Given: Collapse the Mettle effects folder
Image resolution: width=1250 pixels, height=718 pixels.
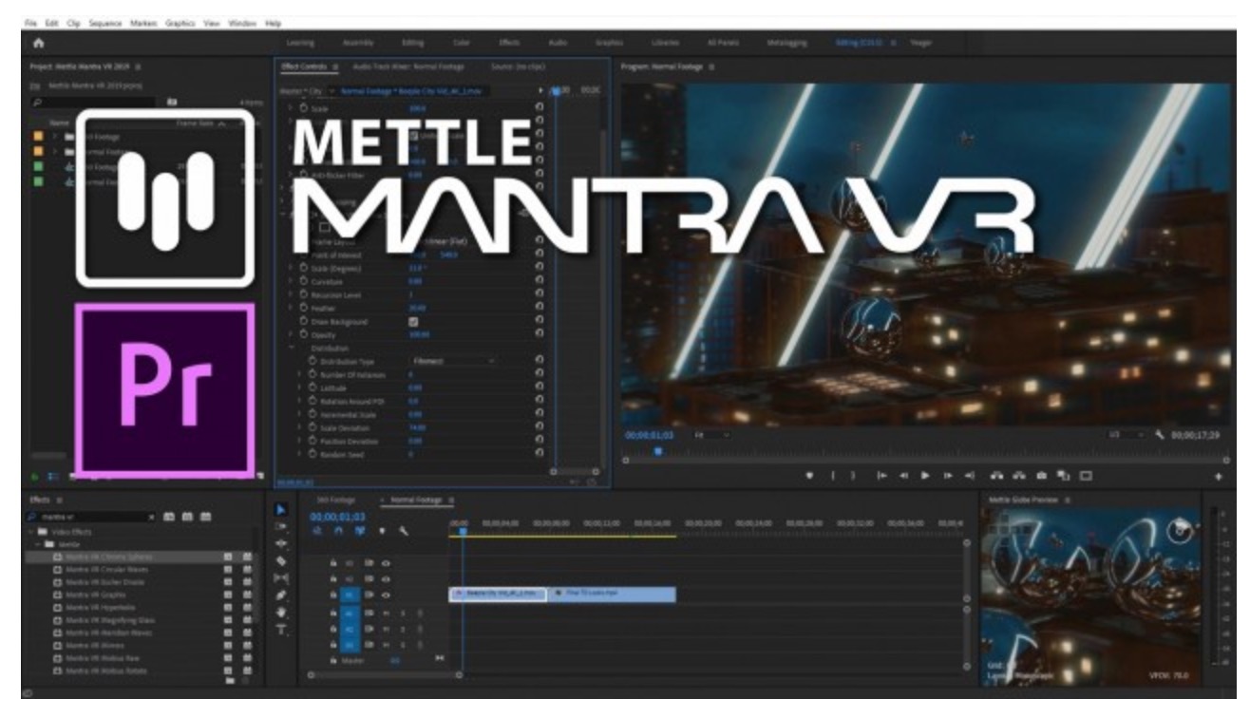Looking at the screenshot, I should pyautogui.click(x=38, y=544).
